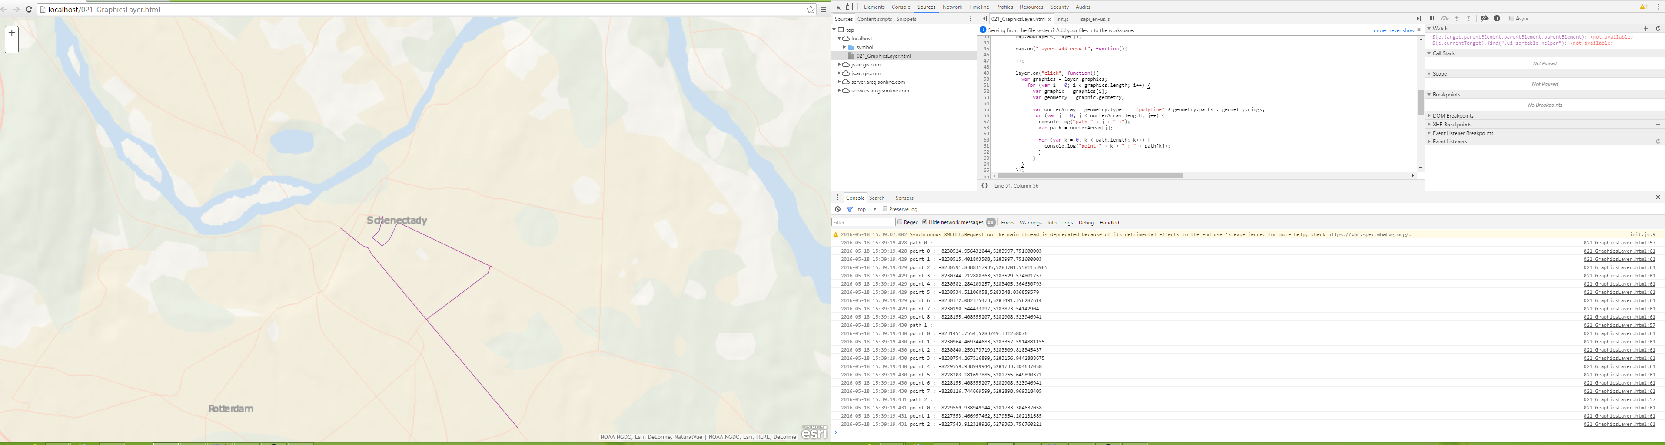Clear the console log
This screenshot has height=445, width=1665.
837,209
